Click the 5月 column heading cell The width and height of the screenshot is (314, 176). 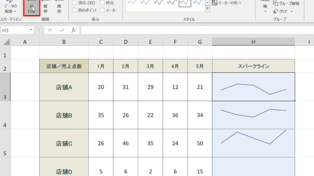pyautogui.click(x=200, y=66)
